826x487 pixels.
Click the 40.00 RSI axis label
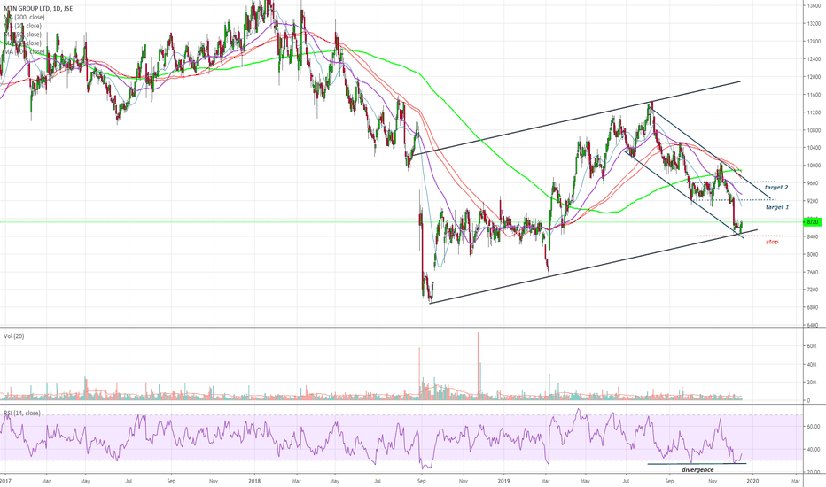(814, 450)
